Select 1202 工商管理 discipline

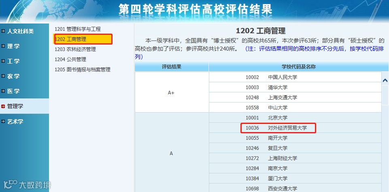[x=83, y=39]
